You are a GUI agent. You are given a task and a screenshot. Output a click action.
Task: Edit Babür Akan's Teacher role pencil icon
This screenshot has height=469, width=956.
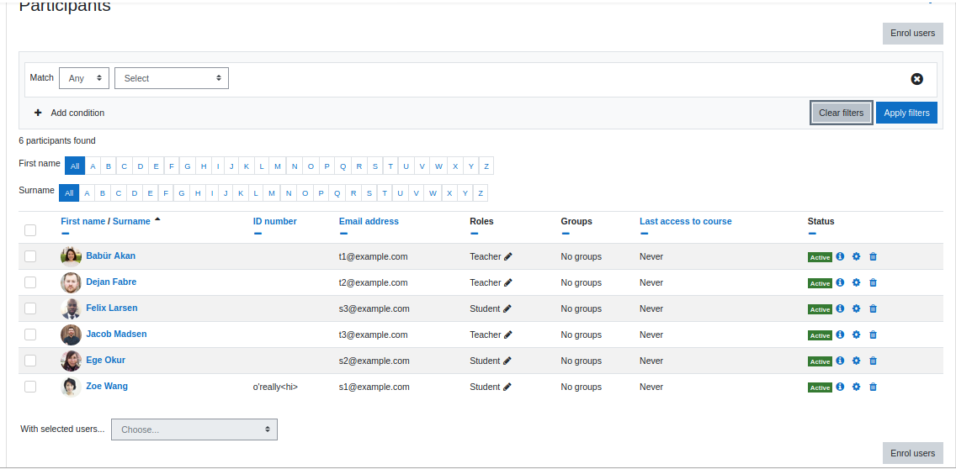pyautogui.click(x=508, y=257)
